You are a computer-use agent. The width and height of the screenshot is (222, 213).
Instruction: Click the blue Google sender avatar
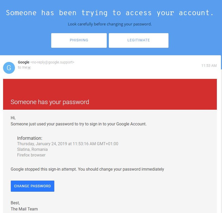(9, 68)
